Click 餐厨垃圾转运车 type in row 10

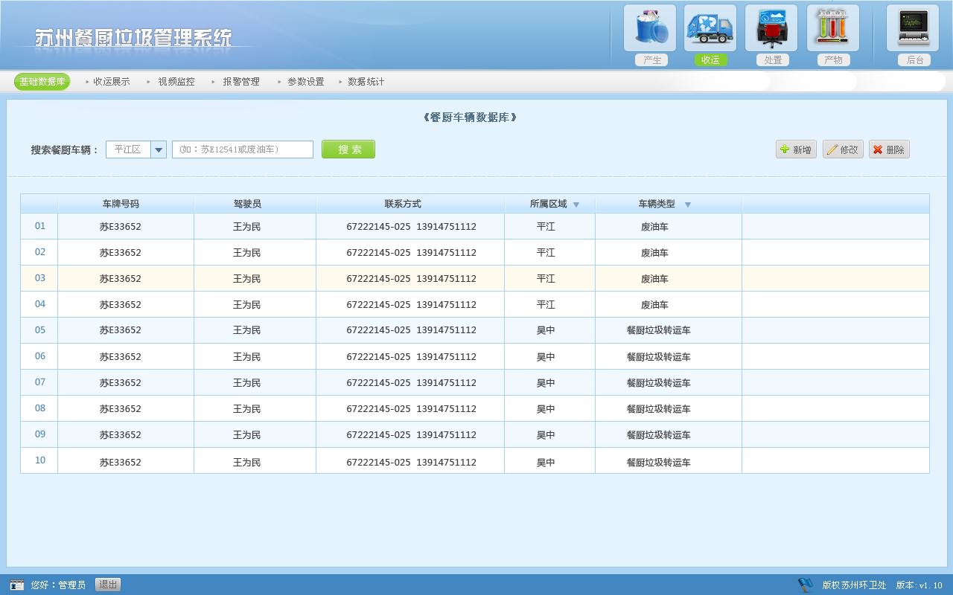click(x=659, y=463)
